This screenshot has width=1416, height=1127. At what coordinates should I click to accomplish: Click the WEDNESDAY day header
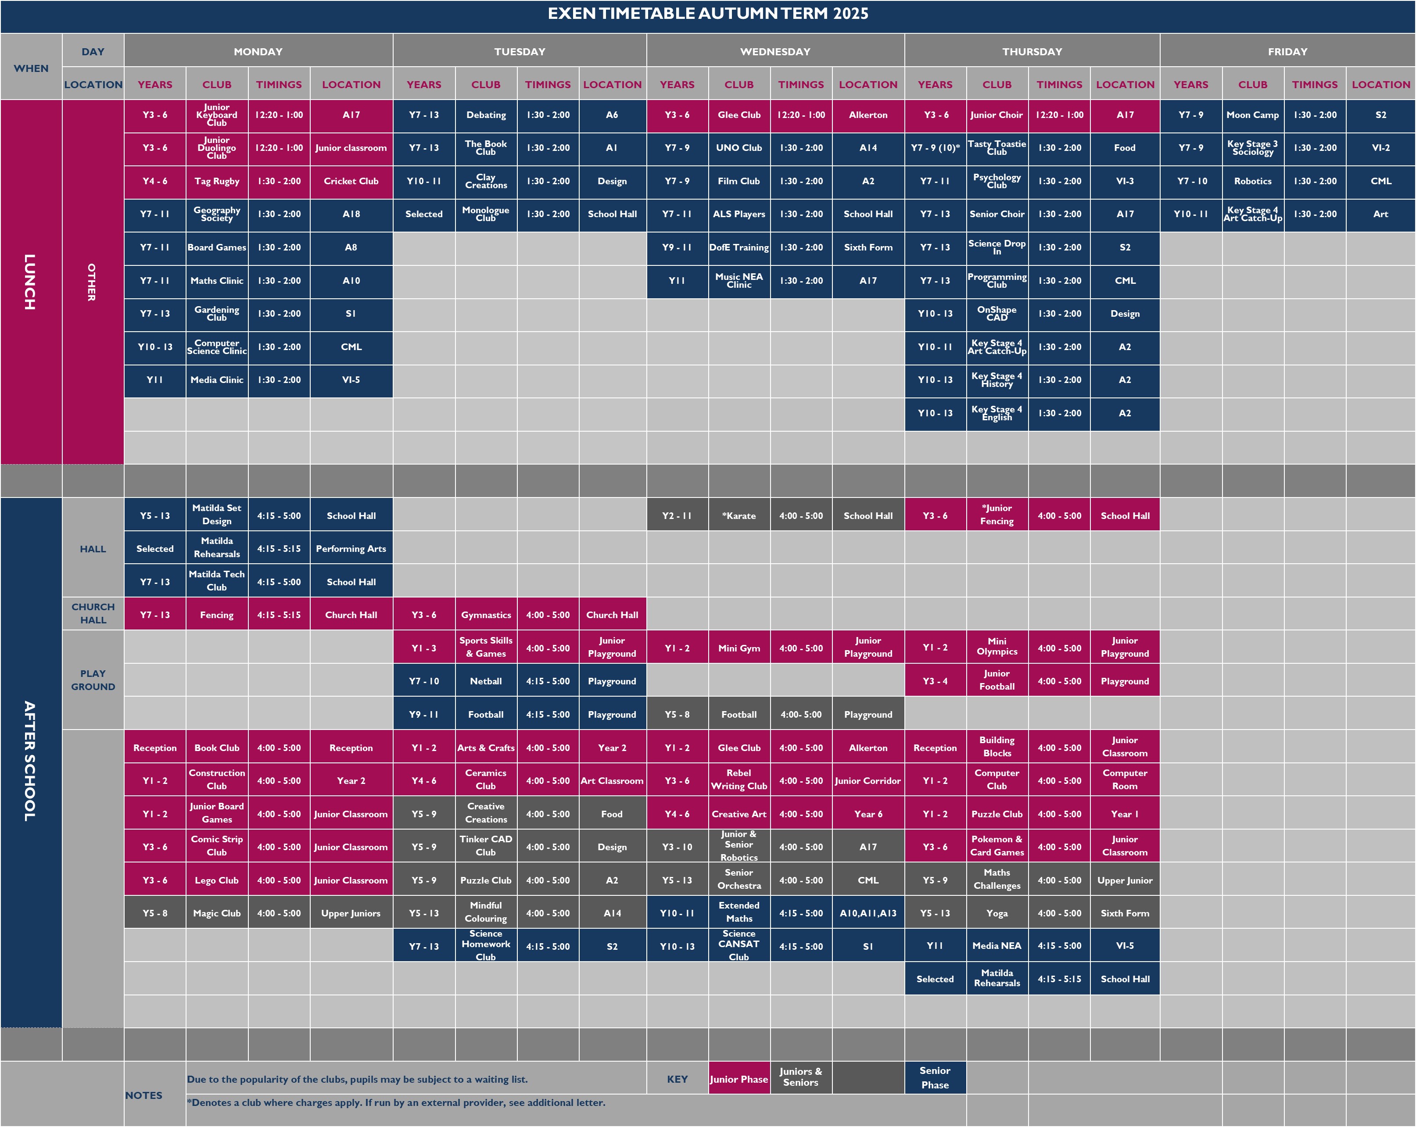775,51
